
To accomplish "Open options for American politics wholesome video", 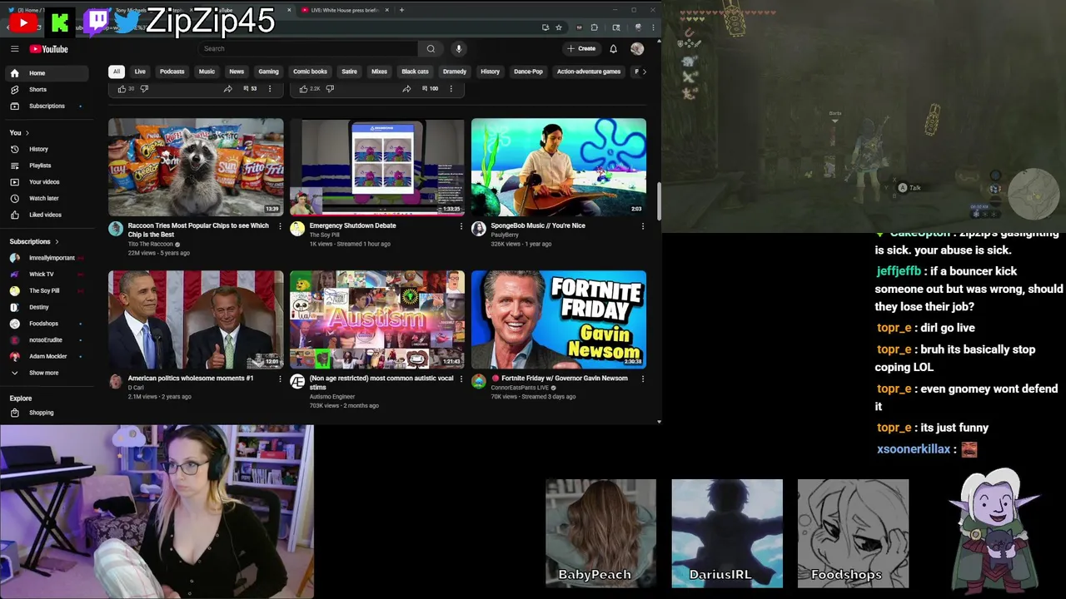I will (x=279, y=379).
